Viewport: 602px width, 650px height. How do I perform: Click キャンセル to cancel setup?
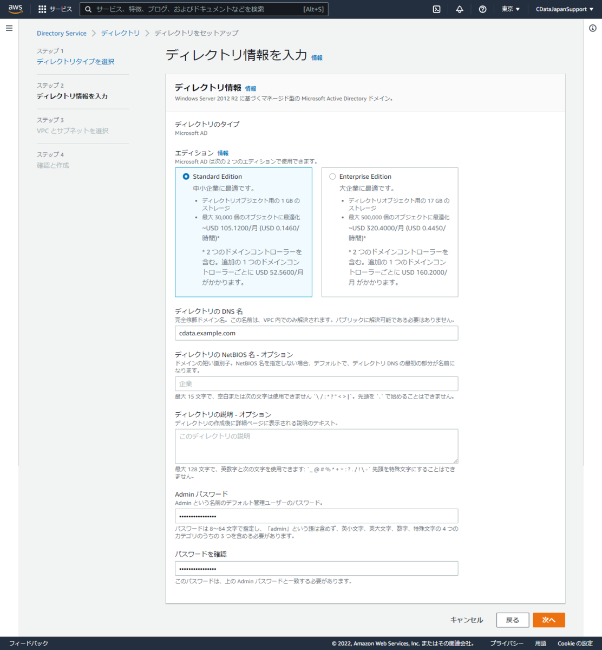pyautogui.click(x=467, y=620)
